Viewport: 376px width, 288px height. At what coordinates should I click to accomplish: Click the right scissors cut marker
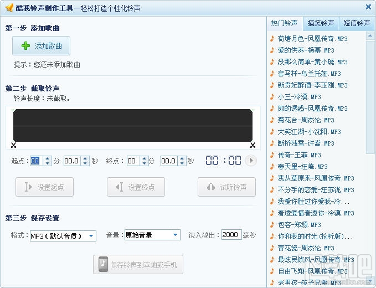tap(253, 145)
